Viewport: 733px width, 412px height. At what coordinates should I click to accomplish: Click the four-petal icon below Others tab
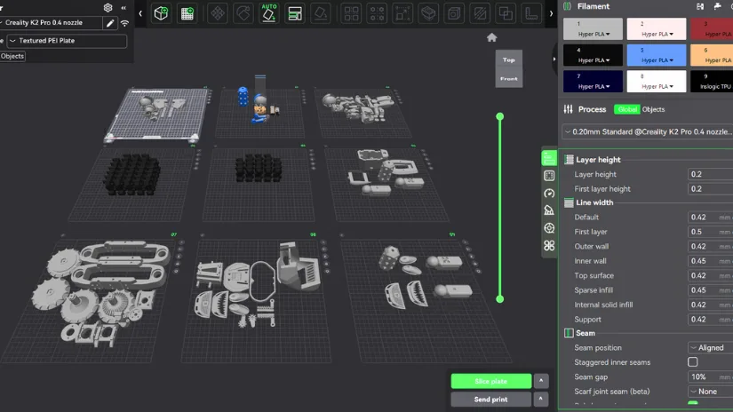pos(549,245)
